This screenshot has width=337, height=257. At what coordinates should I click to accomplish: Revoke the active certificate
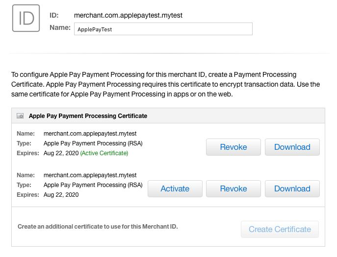[x=233, y=147]
